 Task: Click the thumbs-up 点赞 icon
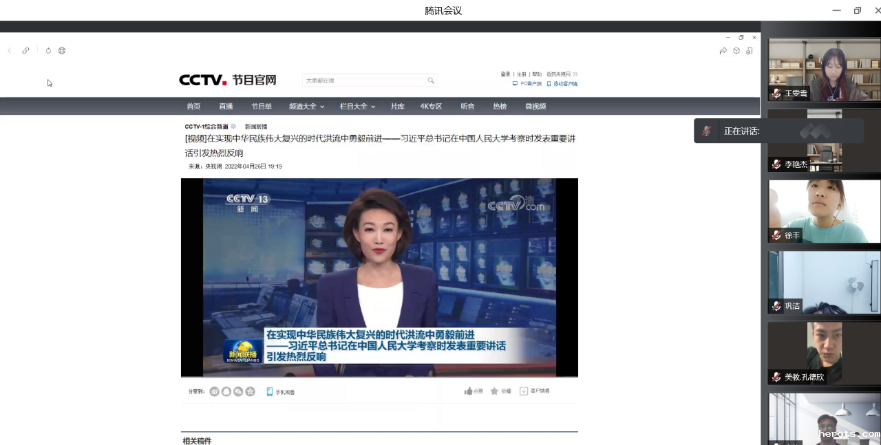[x=469, y=391]
